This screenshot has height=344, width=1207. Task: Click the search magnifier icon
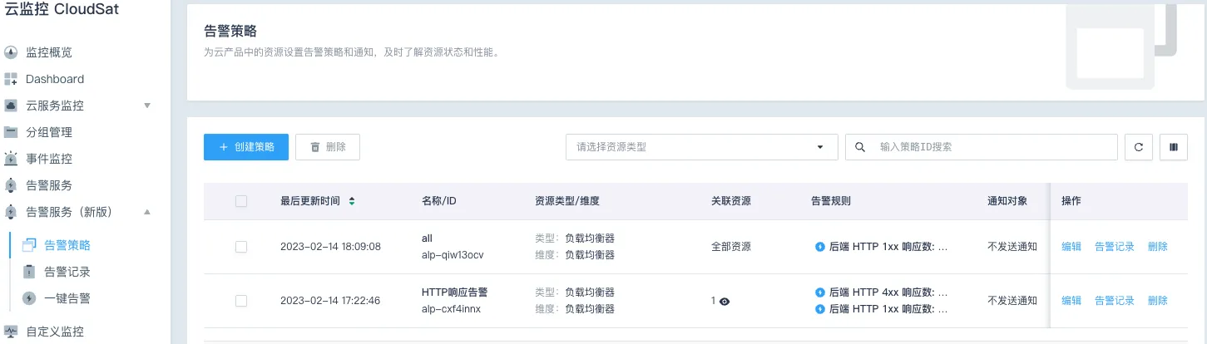coord(860,147)
